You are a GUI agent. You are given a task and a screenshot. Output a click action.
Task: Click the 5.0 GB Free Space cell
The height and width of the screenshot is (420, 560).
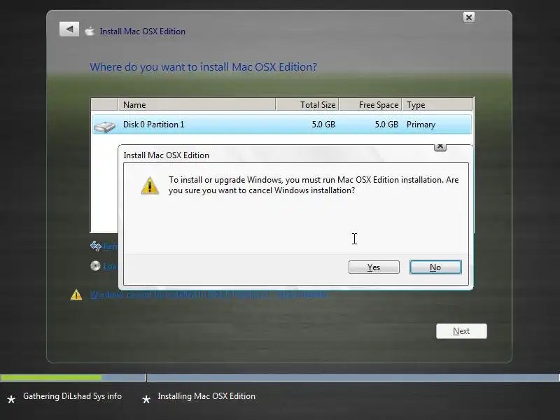[386, 125]
